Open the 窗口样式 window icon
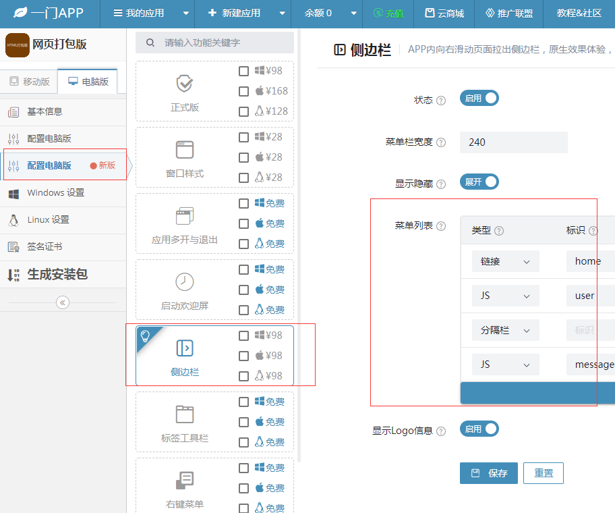 184,150
